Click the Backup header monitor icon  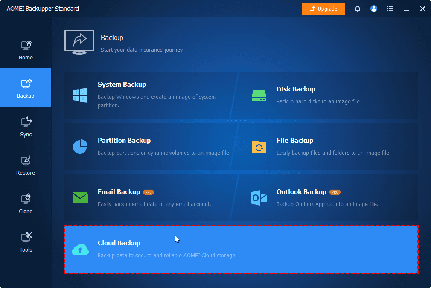(79, 42)
